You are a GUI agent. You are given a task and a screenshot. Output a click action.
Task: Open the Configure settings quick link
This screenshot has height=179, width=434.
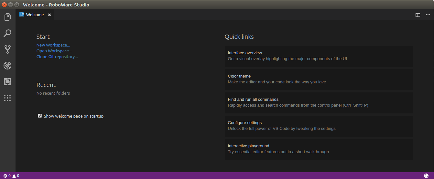[x=319, y=126]
